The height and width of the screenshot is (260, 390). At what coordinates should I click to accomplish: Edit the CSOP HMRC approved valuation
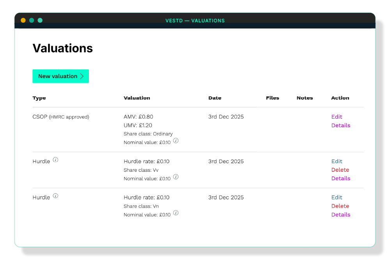coord(337,117)
